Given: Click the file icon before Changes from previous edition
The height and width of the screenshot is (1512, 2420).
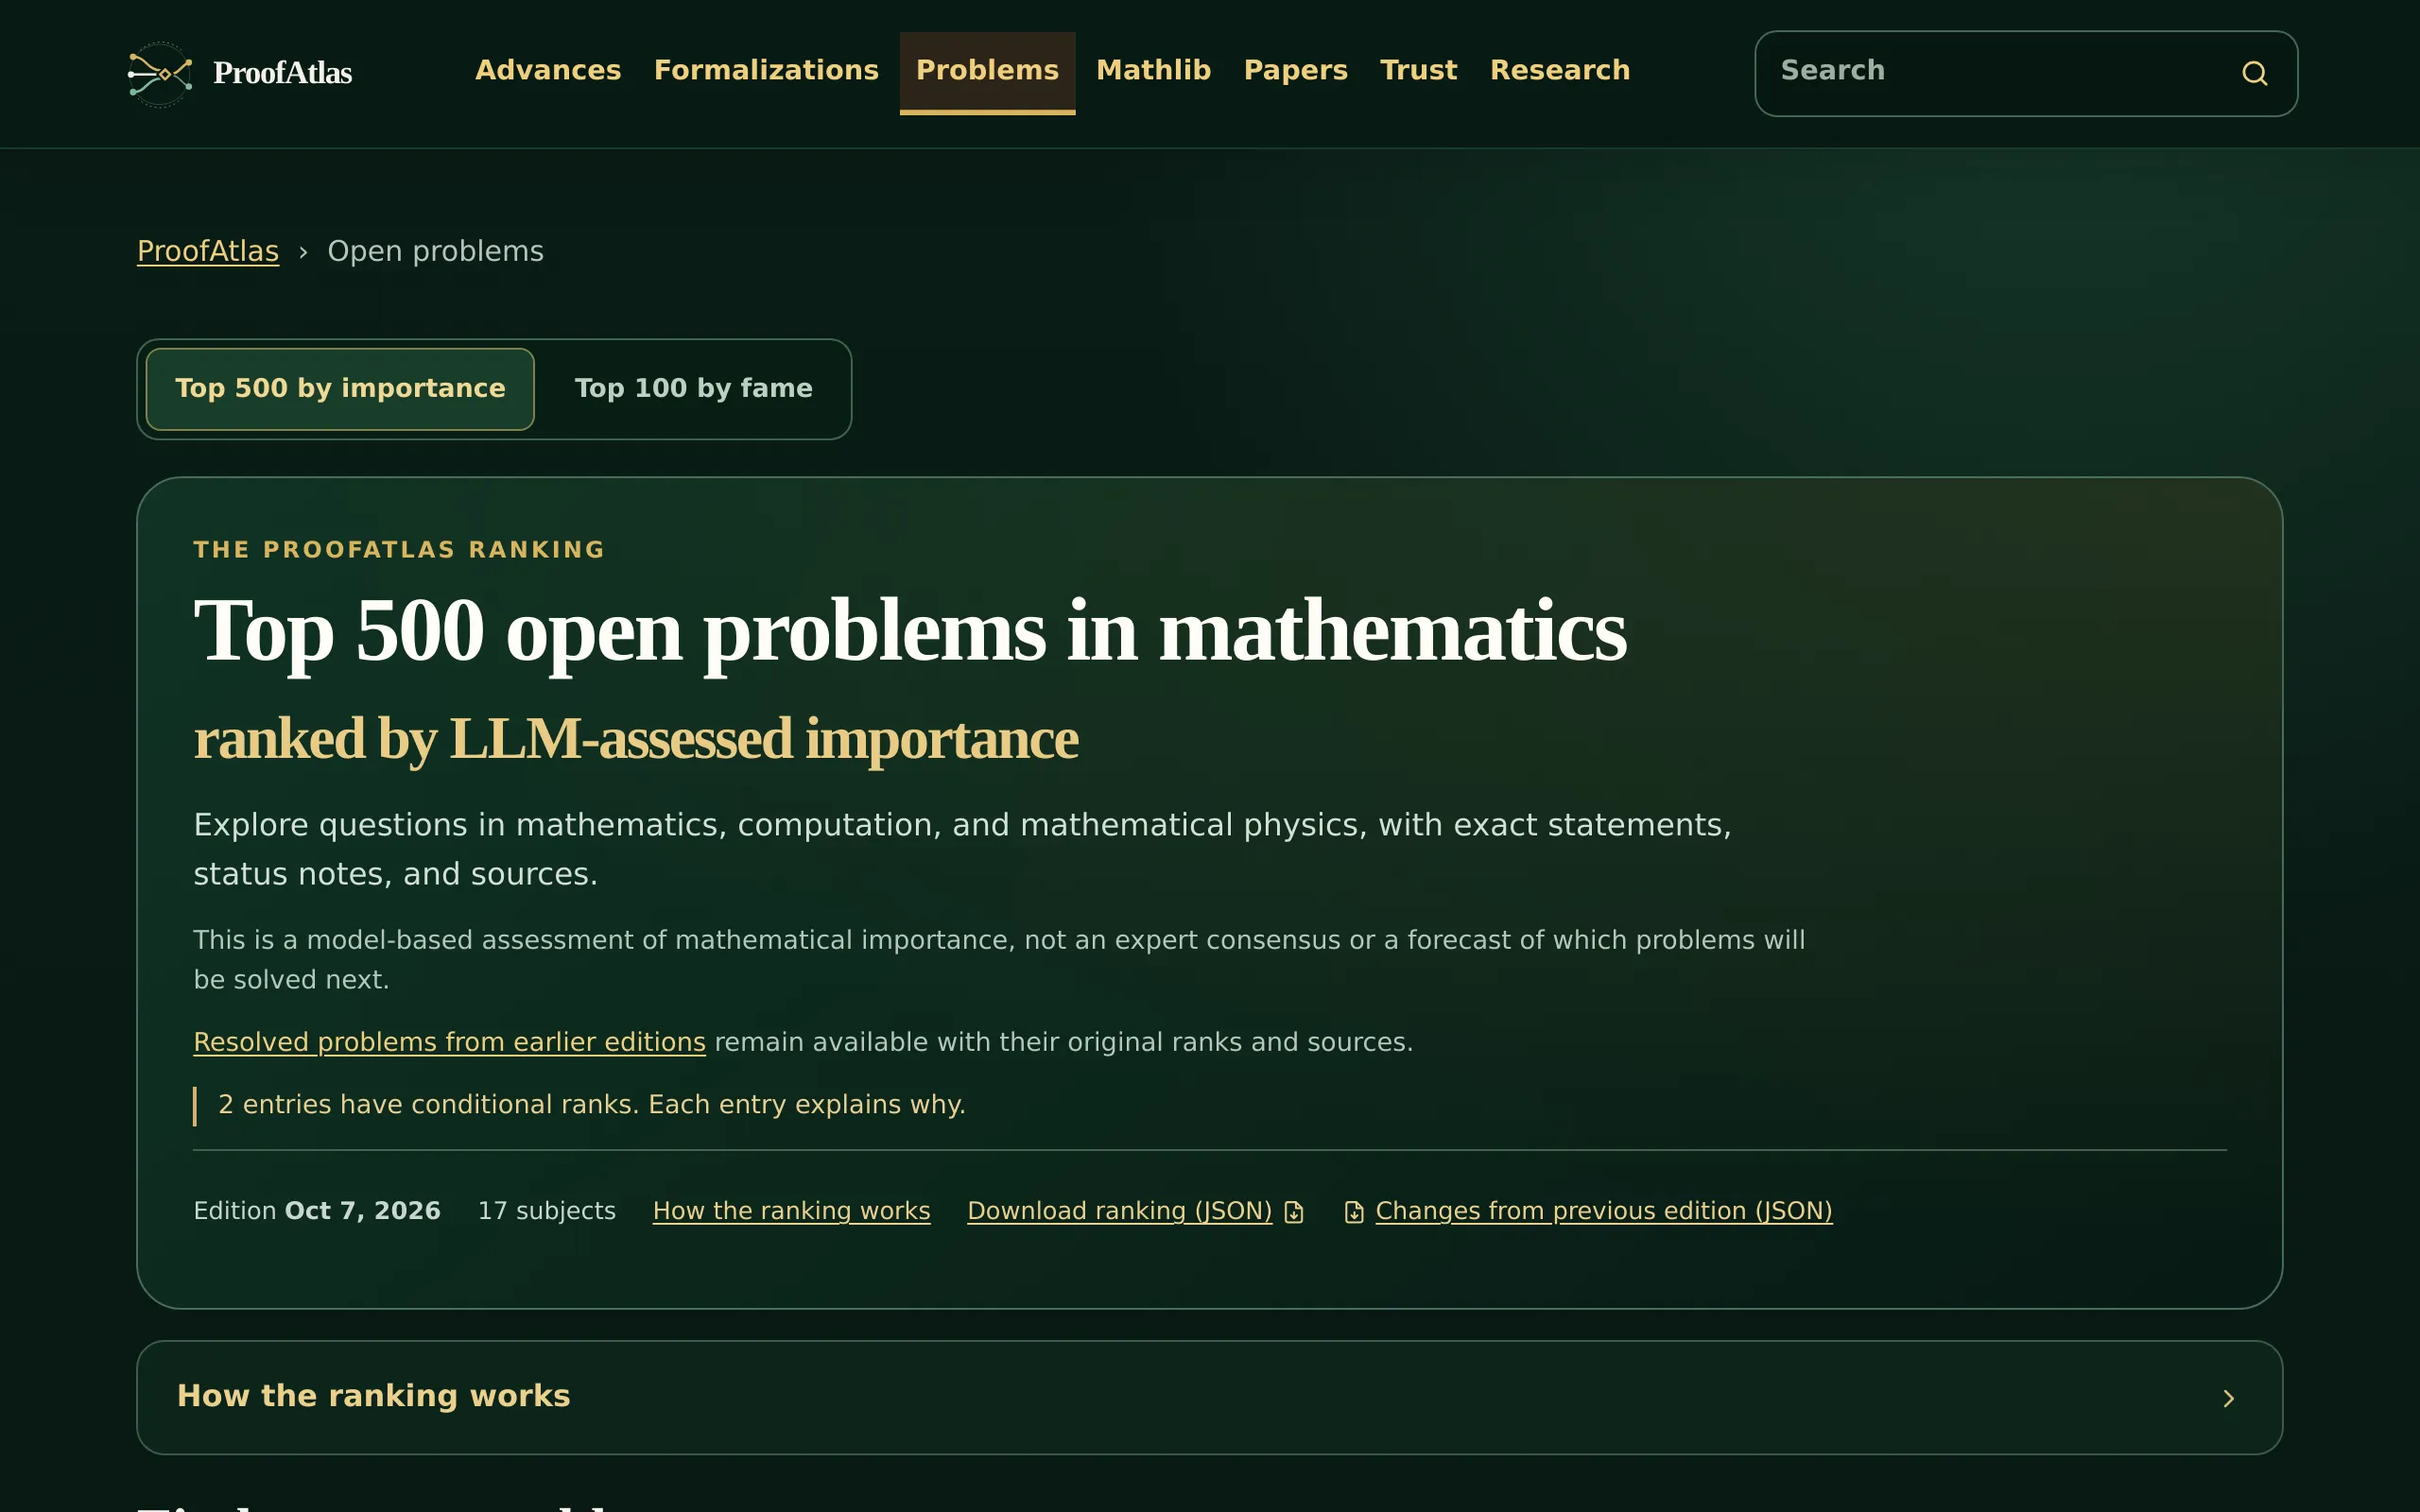Looking at the screenshot, I should (1354, 1212).
